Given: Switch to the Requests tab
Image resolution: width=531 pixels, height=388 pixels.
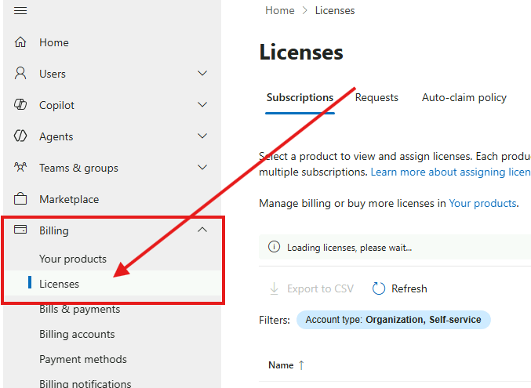Looking at the screenshot, I should pos(376,97).
